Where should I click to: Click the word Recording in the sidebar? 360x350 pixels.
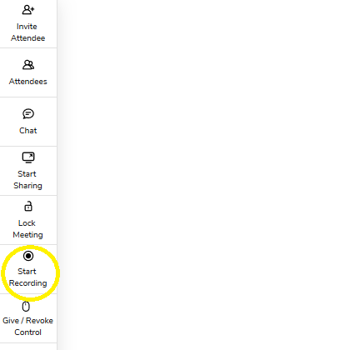(27, 283)
